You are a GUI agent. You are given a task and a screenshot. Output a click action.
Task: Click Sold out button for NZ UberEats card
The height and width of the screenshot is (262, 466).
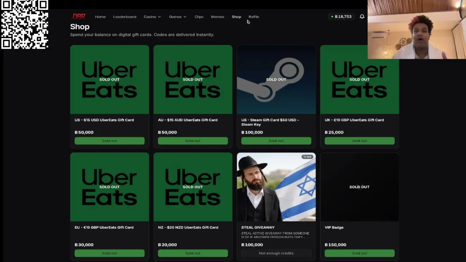(x=193, y=253)
